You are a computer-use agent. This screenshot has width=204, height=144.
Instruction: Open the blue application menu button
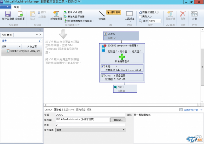(5, 7)
